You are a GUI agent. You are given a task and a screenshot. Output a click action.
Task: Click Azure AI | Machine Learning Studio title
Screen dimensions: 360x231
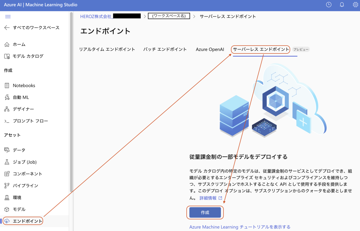click(x=40, y=5)
